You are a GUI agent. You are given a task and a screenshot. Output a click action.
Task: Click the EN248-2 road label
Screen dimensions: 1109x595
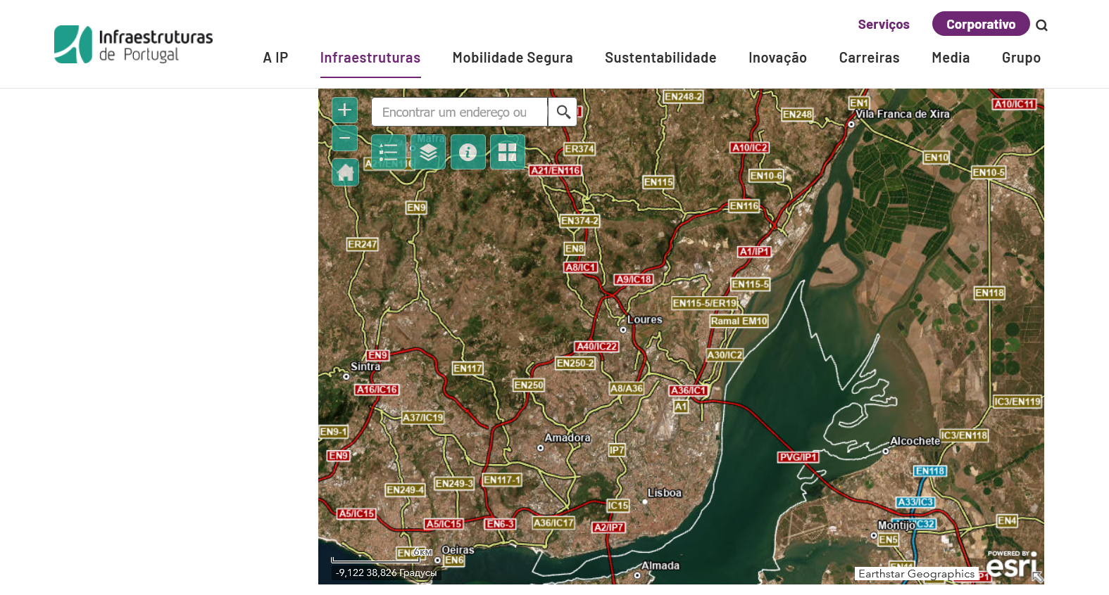[683, 96]
